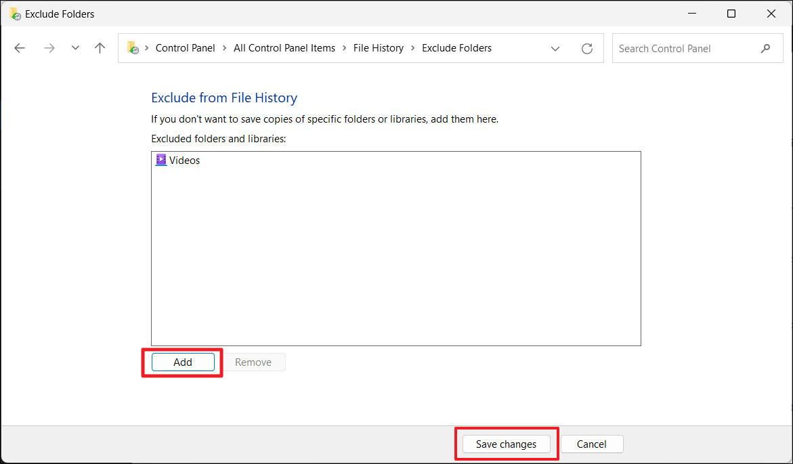Expand the chevron after All Control Panel Items
Viewport: 793px width, 464px height.
(x=344, y=48)
